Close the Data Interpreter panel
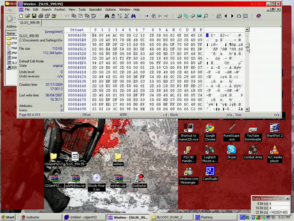The image size is (294, 221). [x=287, y=198]
